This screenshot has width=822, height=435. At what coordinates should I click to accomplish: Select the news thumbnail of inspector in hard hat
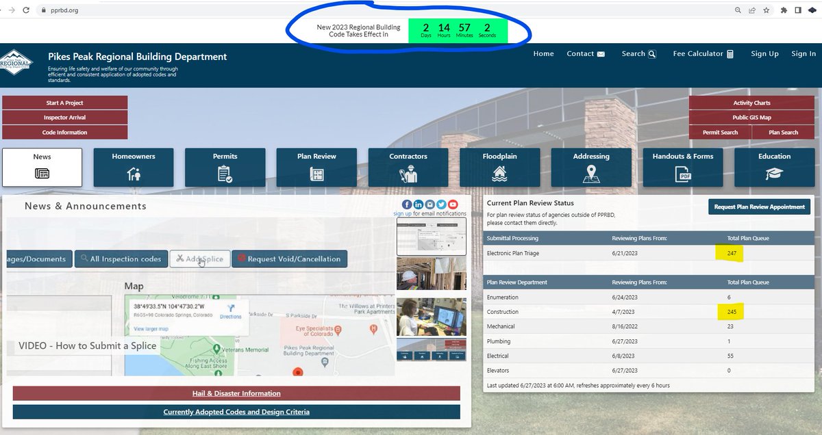[432, 274]
